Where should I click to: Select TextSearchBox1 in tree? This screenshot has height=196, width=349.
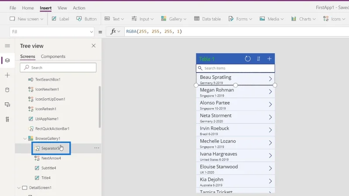pos(48,80)
